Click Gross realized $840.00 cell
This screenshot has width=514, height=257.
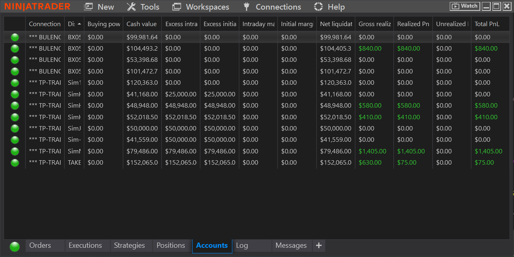pos(375,49)
